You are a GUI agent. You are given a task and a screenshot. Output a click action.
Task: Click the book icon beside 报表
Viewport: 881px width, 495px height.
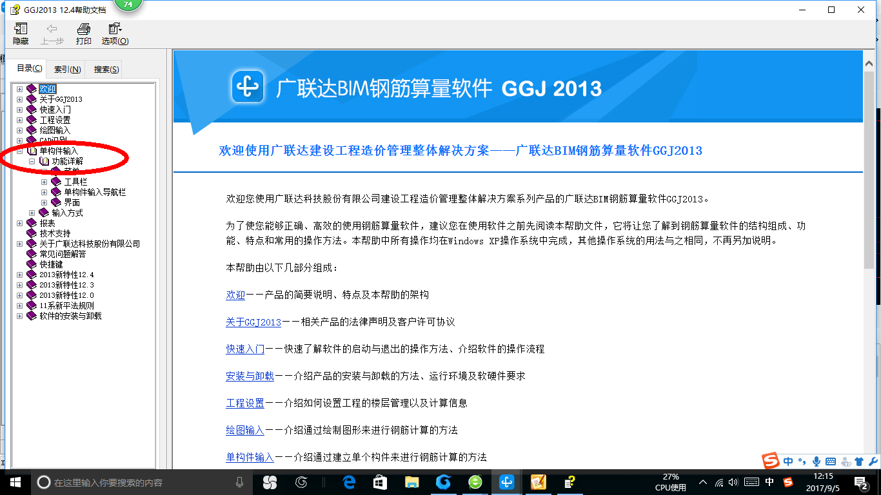coord(32,223)
